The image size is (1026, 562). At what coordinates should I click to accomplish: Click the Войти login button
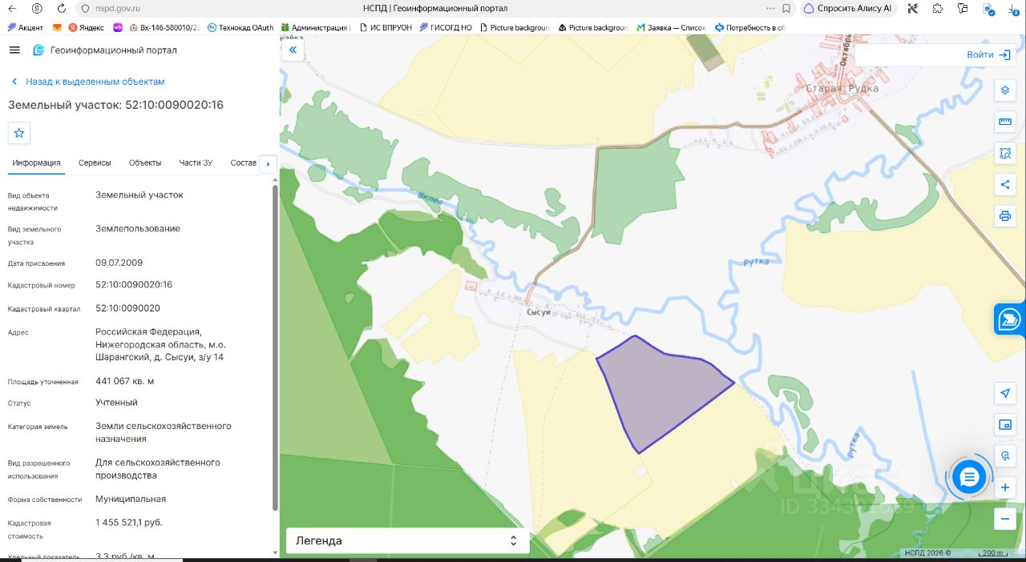point(989,54)
